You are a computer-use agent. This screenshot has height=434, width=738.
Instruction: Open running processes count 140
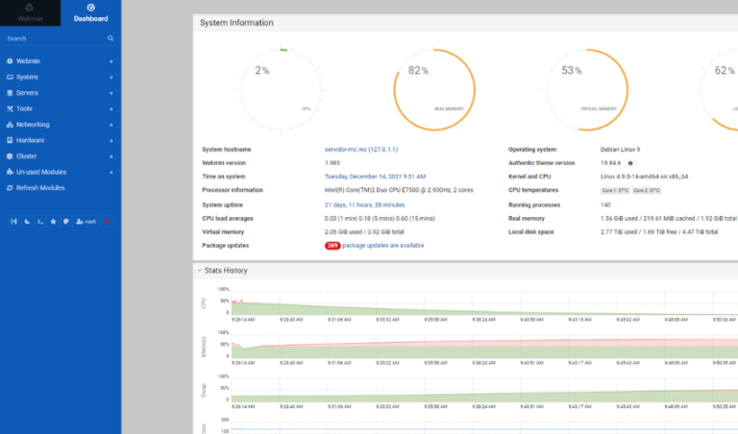coord(605,205)
